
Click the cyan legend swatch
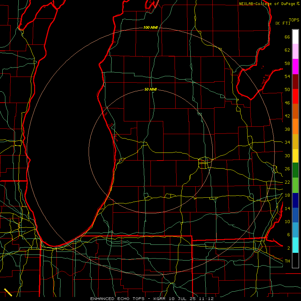pos(295,245)
